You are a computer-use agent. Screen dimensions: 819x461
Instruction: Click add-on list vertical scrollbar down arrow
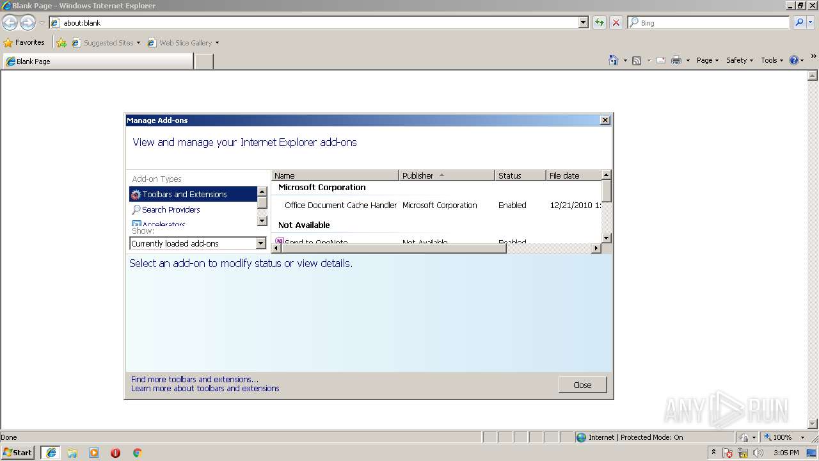(607, 238)
